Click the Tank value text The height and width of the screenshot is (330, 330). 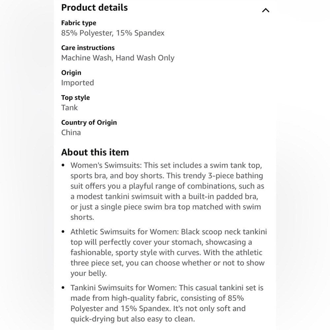pyautogui.click(x=69, y=108)
